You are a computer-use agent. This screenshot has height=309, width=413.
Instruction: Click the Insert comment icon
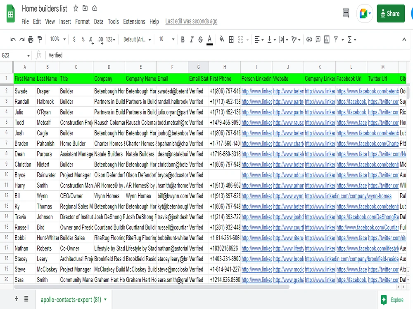[318, 40]
